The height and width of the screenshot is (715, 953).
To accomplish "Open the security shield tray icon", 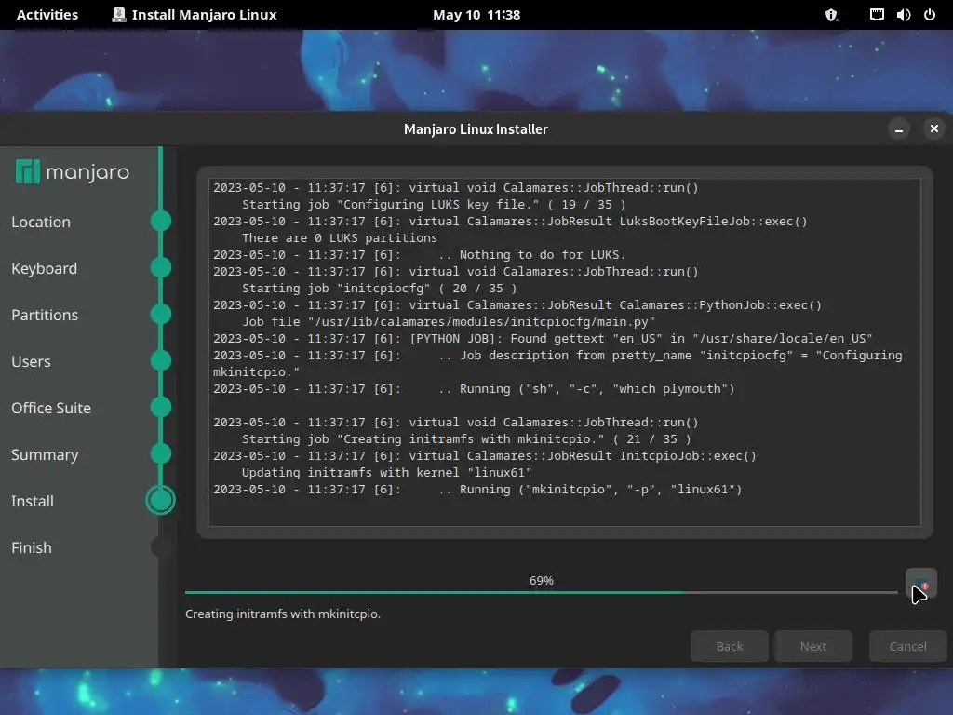I will point(831,15).
